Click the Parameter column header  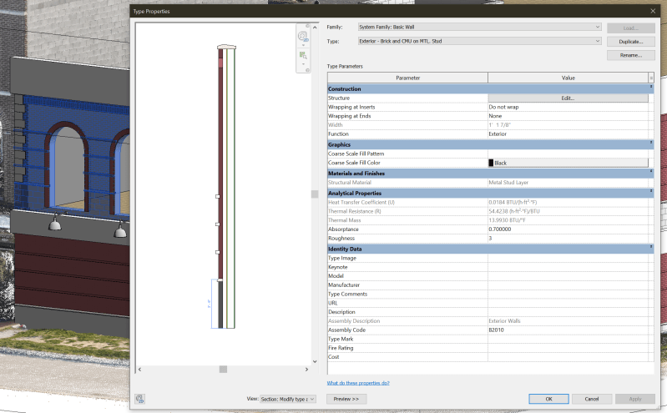click(x=407, y=78)
